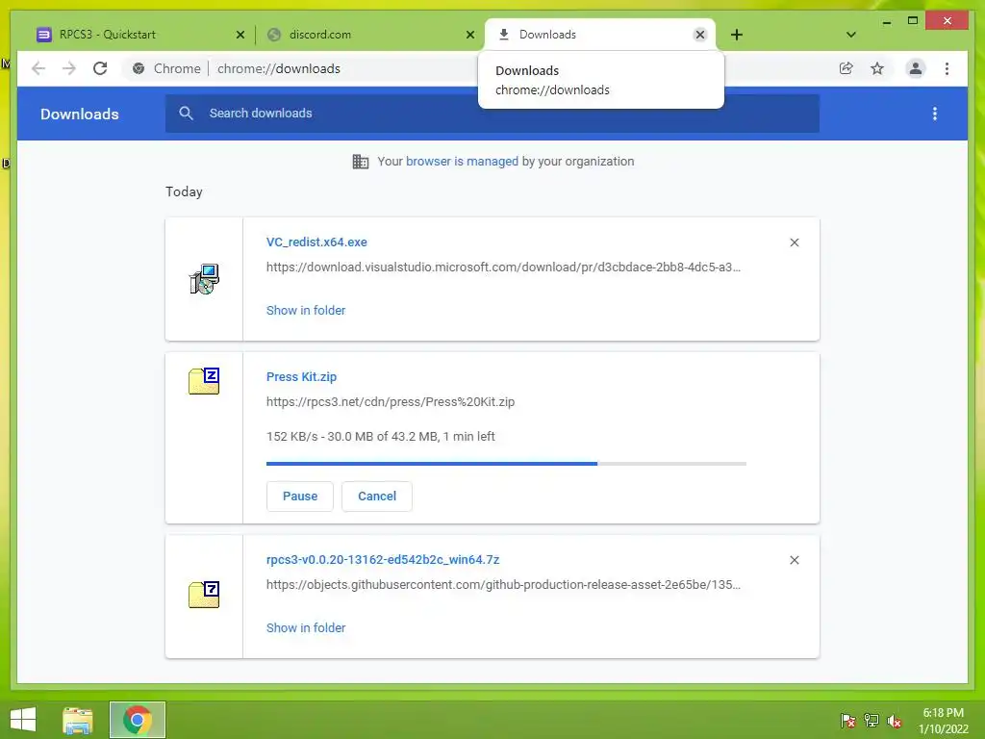The height and width of the screenshot is (739, 985).
Task: Click the share page icon in toolbar
Action: pos(846,68)
